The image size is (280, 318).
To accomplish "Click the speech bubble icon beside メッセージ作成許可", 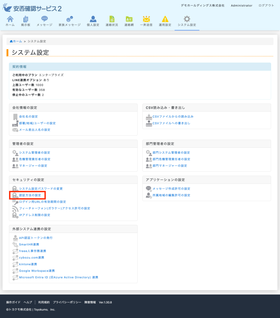I will (x=149, y=189).
